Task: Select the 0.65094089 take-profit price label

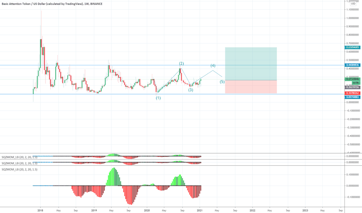Action: coord(352,47)
